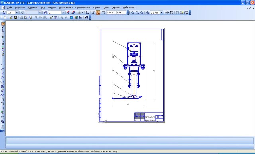Open the Справка menu
This screenshot has height=154, width=255.
tap(116, 8)
